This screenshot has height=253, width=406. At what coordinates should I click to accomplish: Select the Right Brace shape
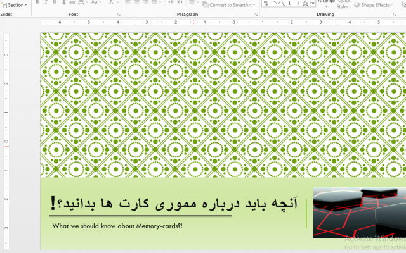298,3
